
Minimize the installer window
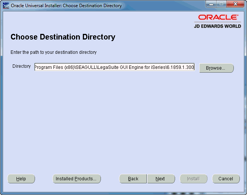pyautogui.click(x=211, y=4)
